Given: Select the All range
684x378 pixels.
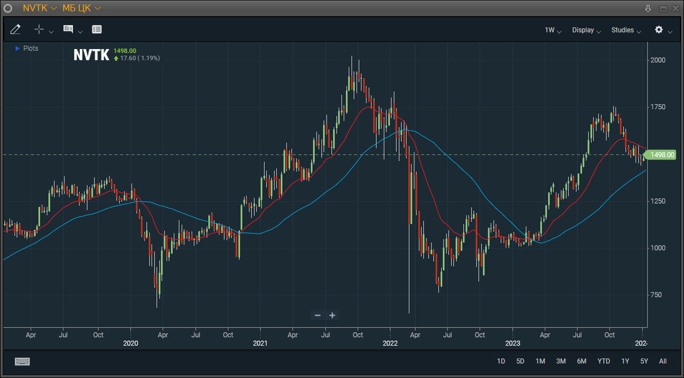Looking at the screenshot, I should click(663, 361).
